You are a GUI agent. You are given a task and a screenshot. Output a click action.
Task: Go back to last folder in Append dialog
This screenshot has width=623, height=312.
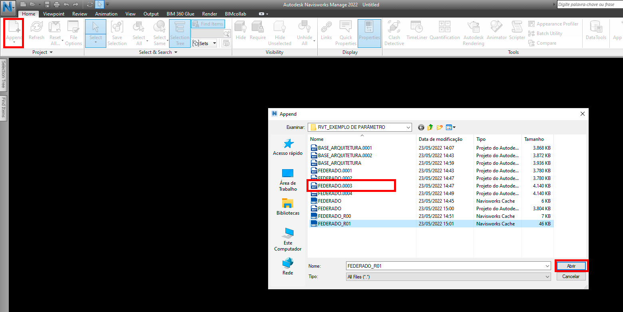click(x=421, y=127)
